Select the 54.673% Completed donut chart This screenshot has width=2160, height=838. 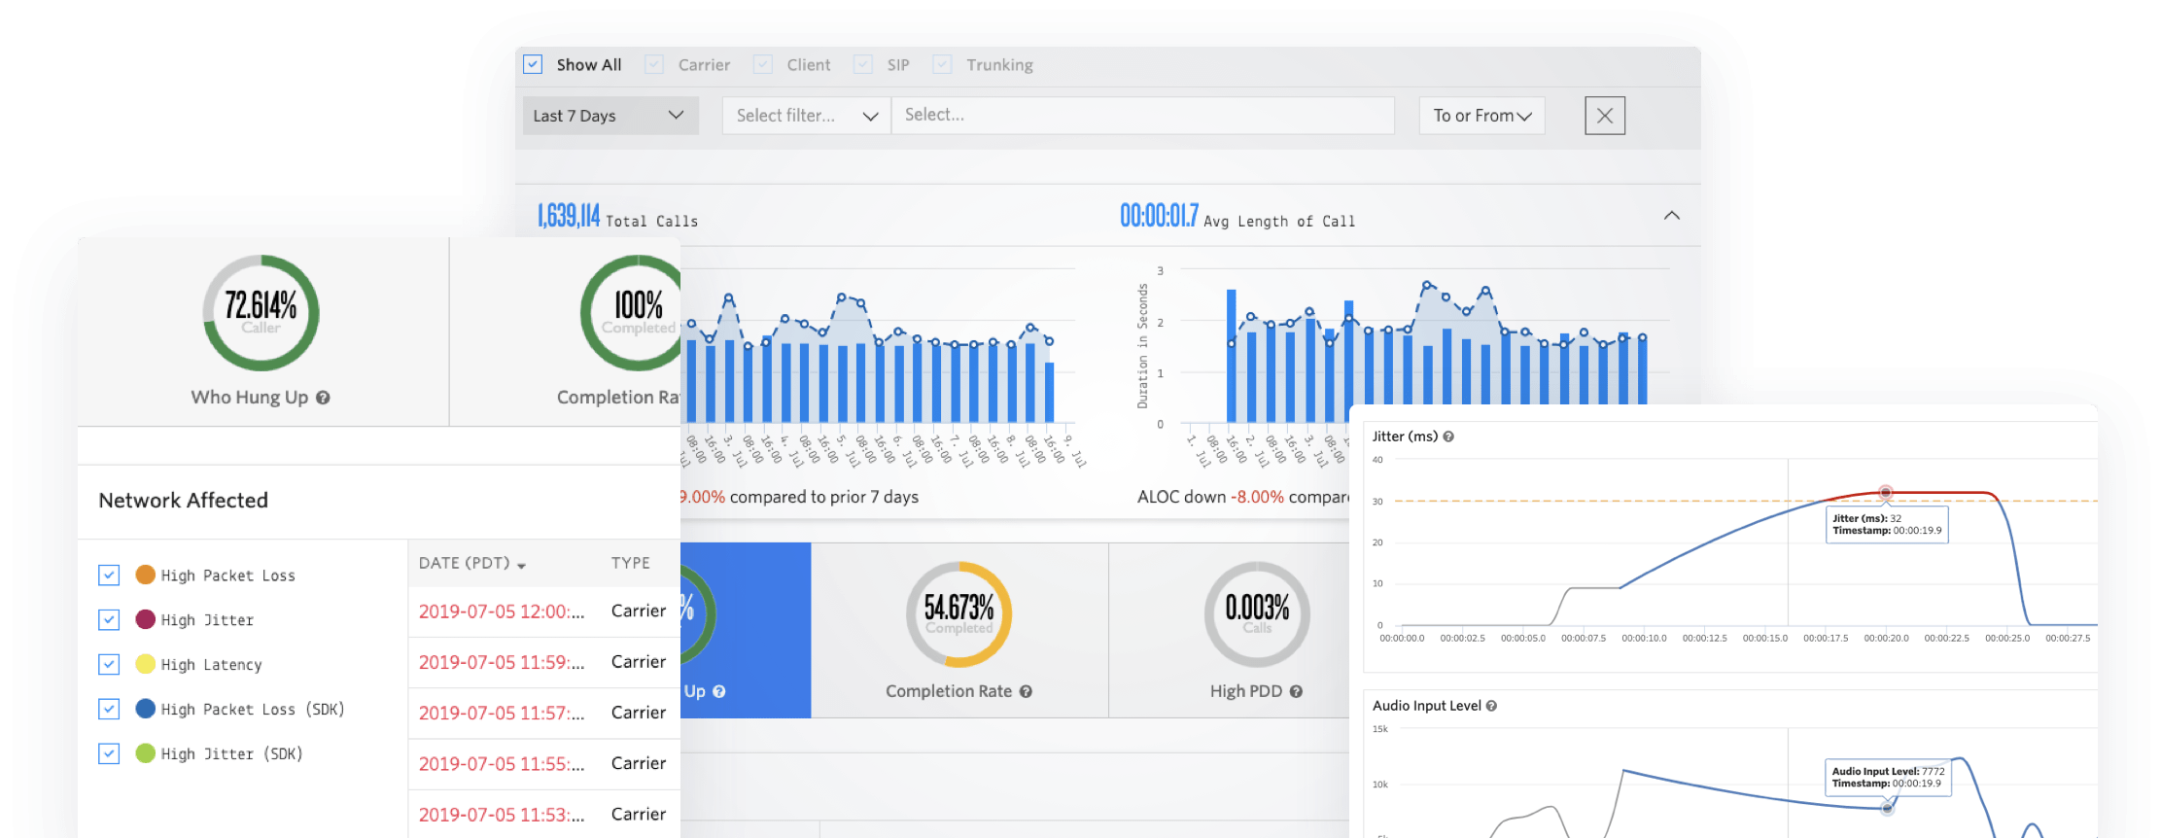point(958,614)
